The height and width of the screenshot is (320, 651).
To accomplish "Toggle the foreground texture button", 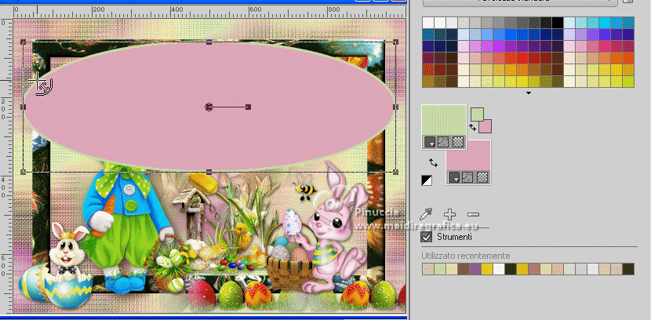I will (x=443, y=143).
